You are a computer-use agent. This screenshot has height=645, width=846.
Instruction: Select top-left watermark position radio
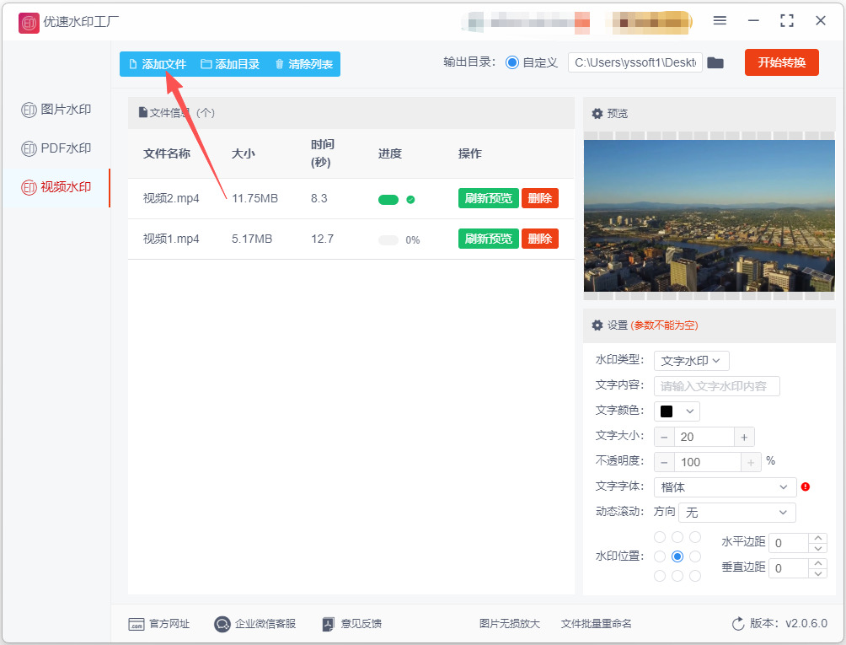pos(659,537)
